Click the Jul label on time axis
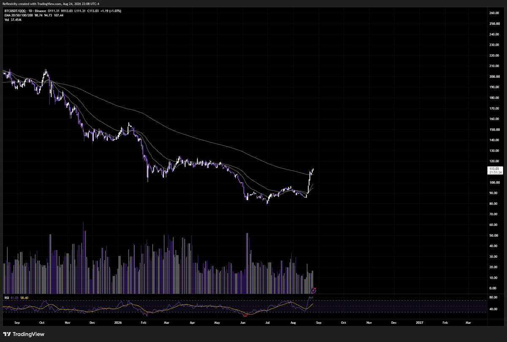This screenshot has width=507, height=342. point(267,322)
